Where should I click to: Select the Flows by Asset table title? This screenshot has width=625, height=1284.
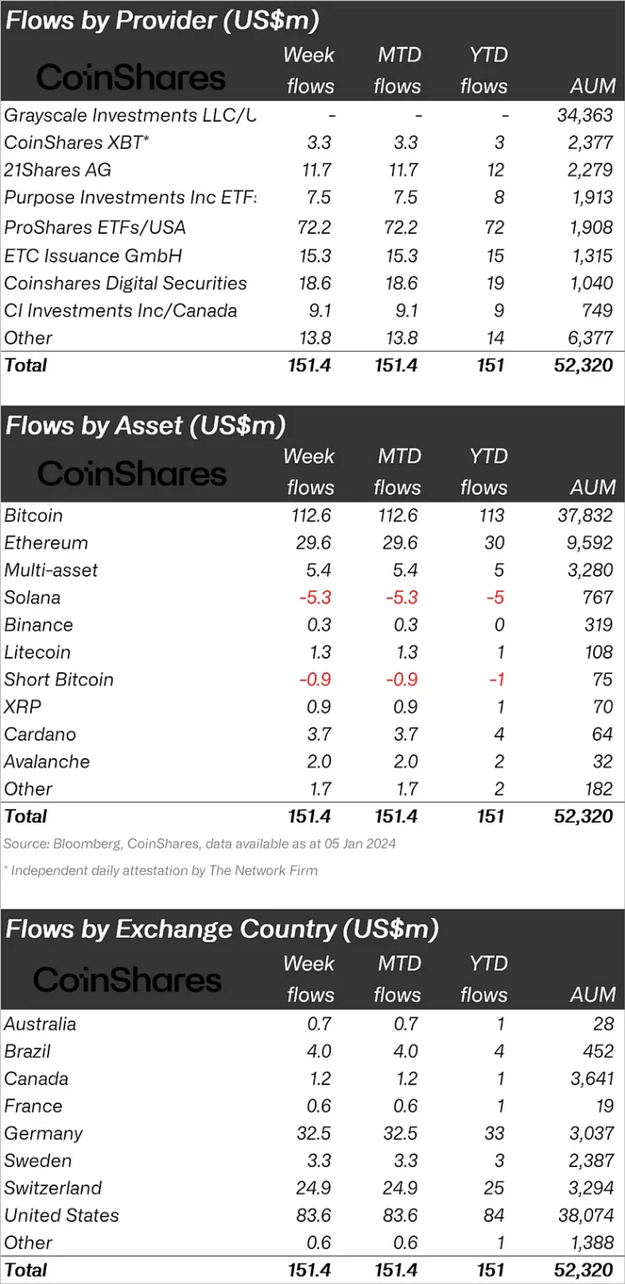click(145, 425)
